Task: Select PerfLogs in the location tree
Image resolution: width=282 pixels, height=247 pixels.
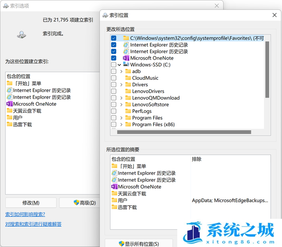Action: click(142, 111)
